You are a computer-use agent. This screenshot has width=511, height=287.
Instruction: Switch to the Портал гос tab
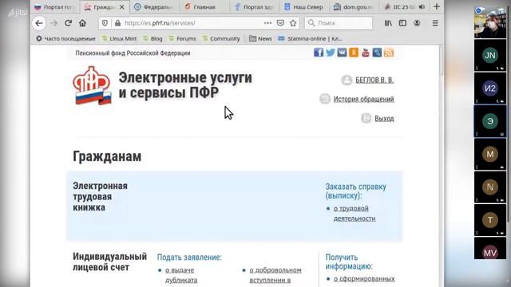point(55,7)
